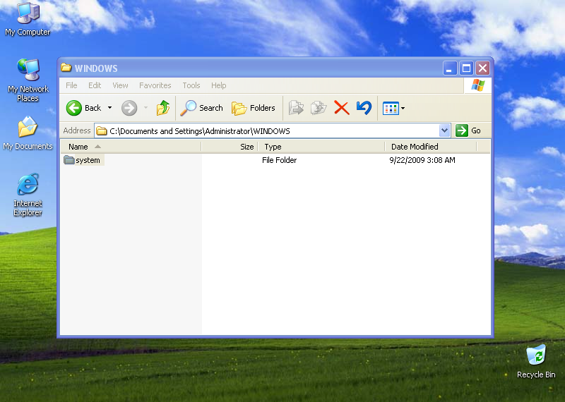This screenshot has width=565, height=402.
Task: Click the Back navigation button
Action: pyautogui.click(x=84, y=108)
